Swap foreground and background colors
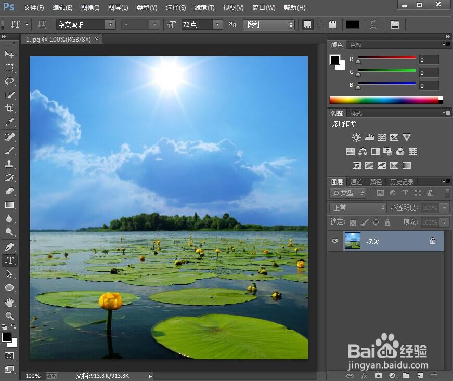Screen dimensions: 453x381 [x=14, y=326]
